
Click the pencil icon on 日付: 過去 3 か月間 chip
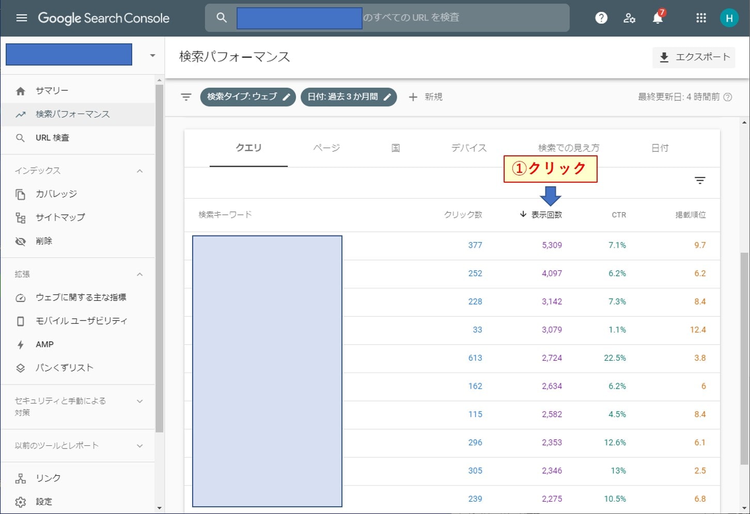pyautogui.click(x=387, y=97)
